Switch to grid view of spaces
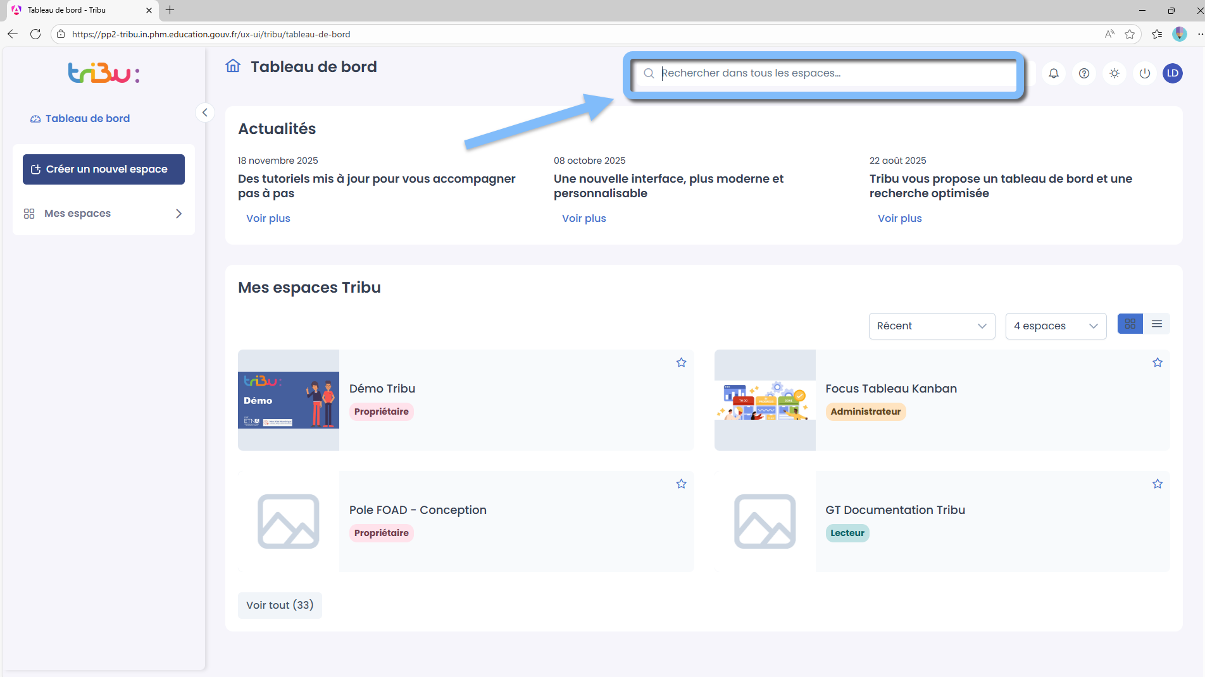The height and width of the screenshot is (677, 1205). 1130,324
